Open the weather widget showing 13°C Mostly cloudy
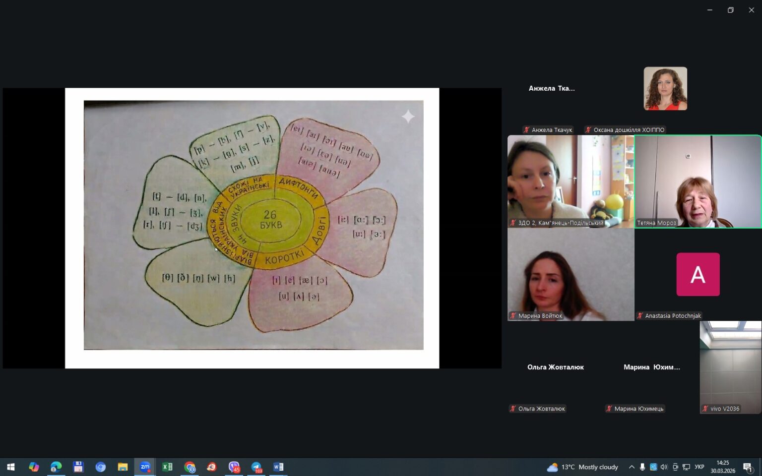 coord(582,467)
